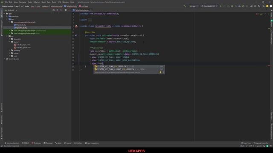Open the Help menu

click(72, 2)
